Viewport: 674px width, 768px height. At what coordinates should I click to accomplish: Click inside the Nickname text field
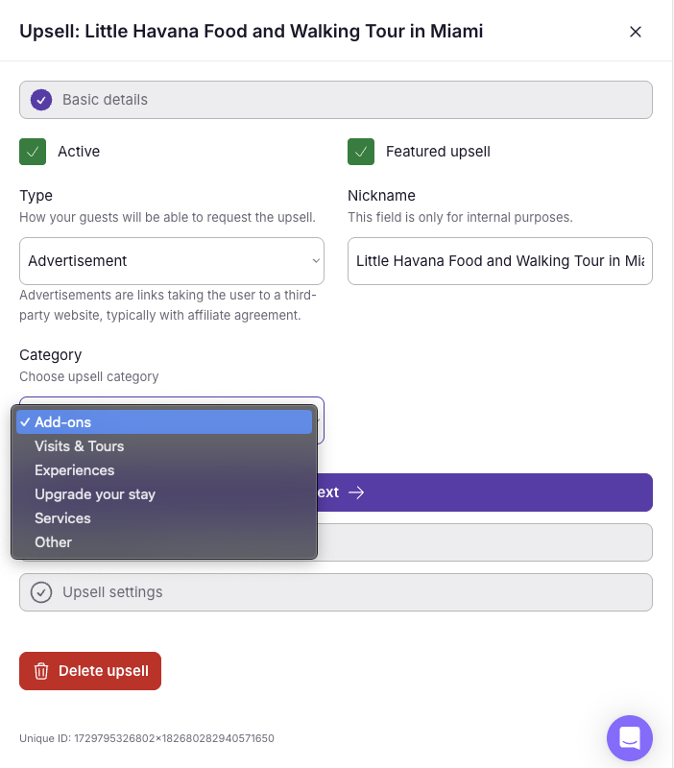[x=499, y=261]
